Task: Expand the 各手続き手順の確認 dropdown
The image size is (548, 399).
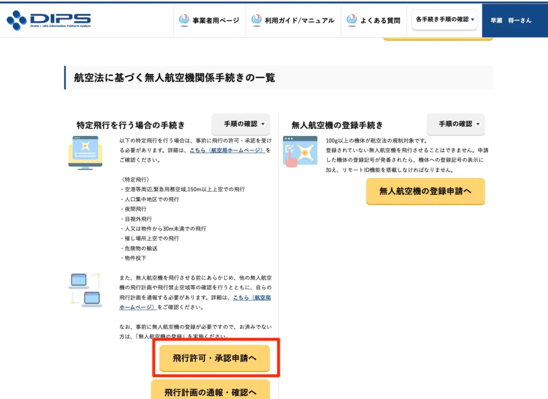Action: pyautogui.click(x=445, y=19)
